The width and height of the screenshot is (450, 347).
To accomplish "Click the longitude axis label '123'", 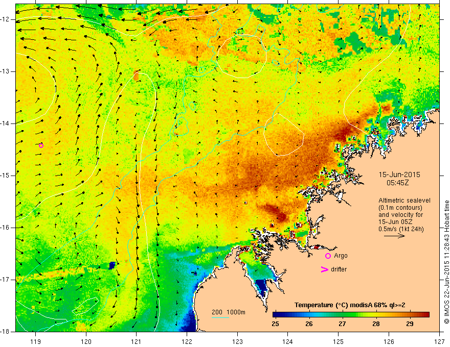I will tap(237, 341).
